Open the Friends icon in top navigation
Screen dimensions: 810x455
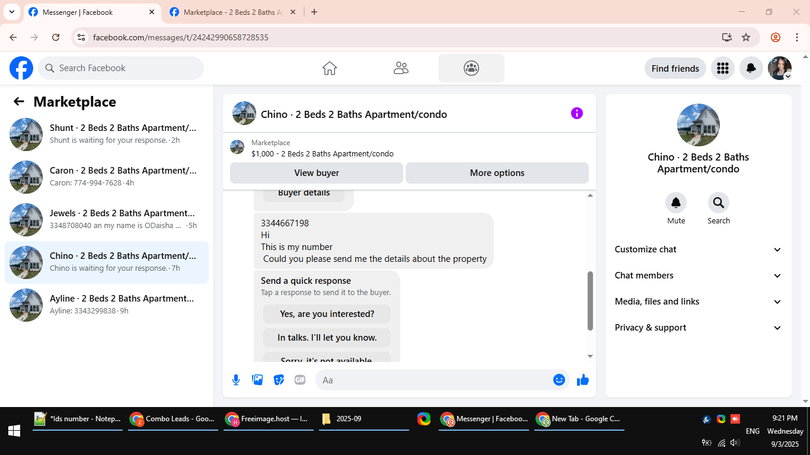(x=401, y=68)
